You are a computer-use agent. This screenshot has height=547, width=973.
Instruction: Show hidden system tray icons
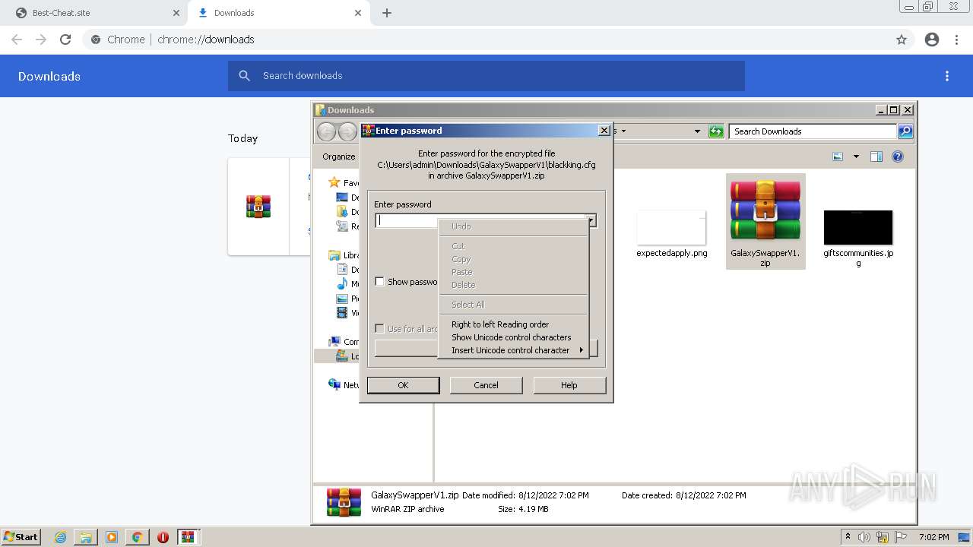pyautogui.click(x=848, y=537)
